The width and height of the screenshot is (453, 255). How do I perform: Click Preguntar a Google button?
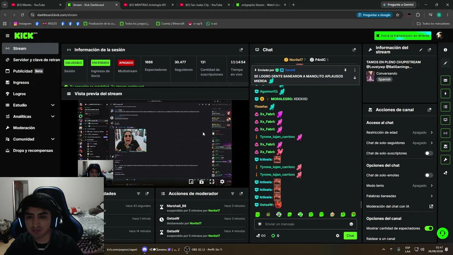(x=374, y=15)
